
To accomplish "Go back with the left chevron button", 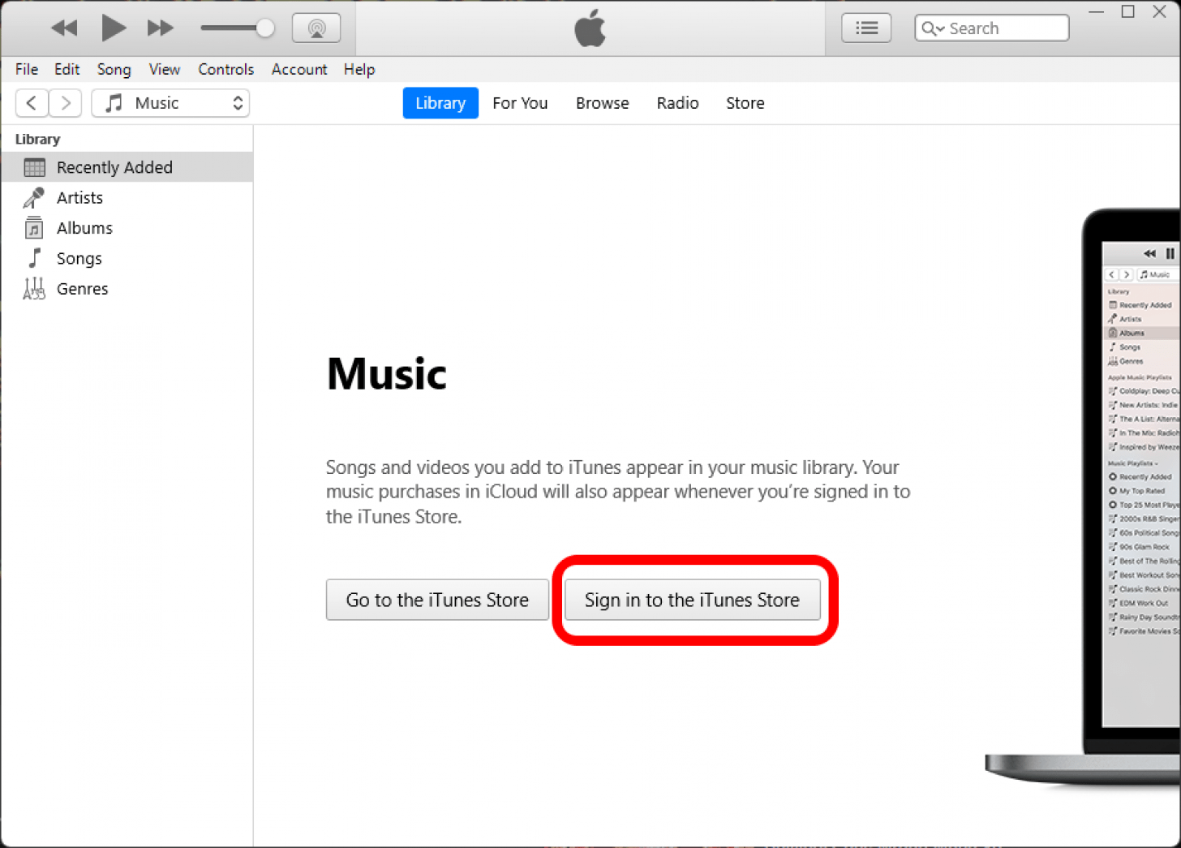I will click(x=32, y=103).
